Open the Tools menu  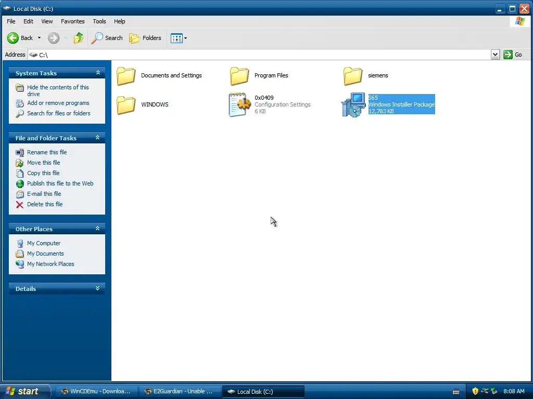(99, 21)
